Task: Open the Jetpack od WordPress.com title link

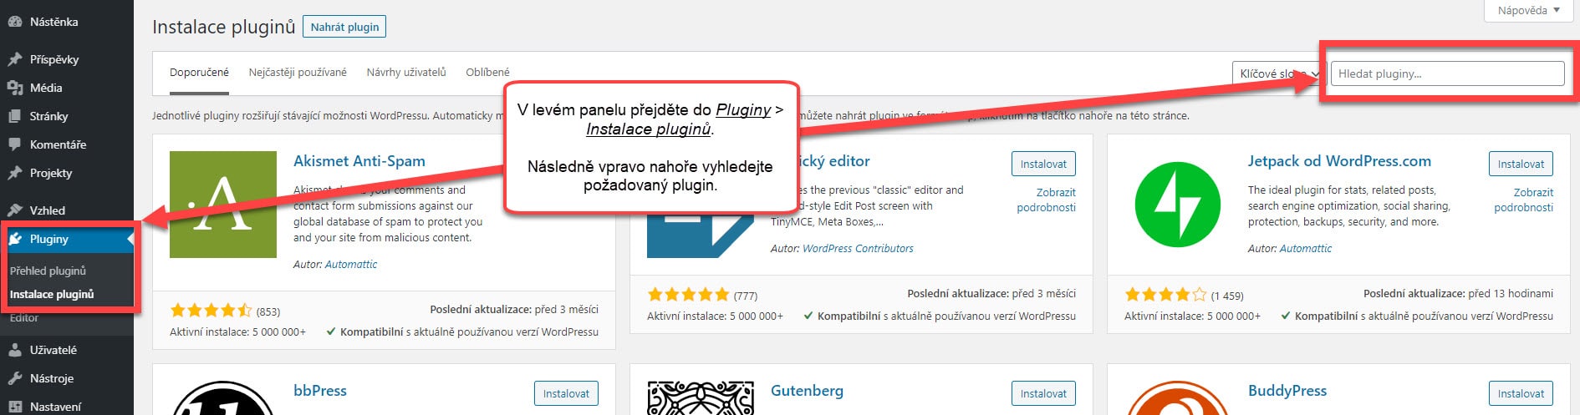Action: (1339, 161)
